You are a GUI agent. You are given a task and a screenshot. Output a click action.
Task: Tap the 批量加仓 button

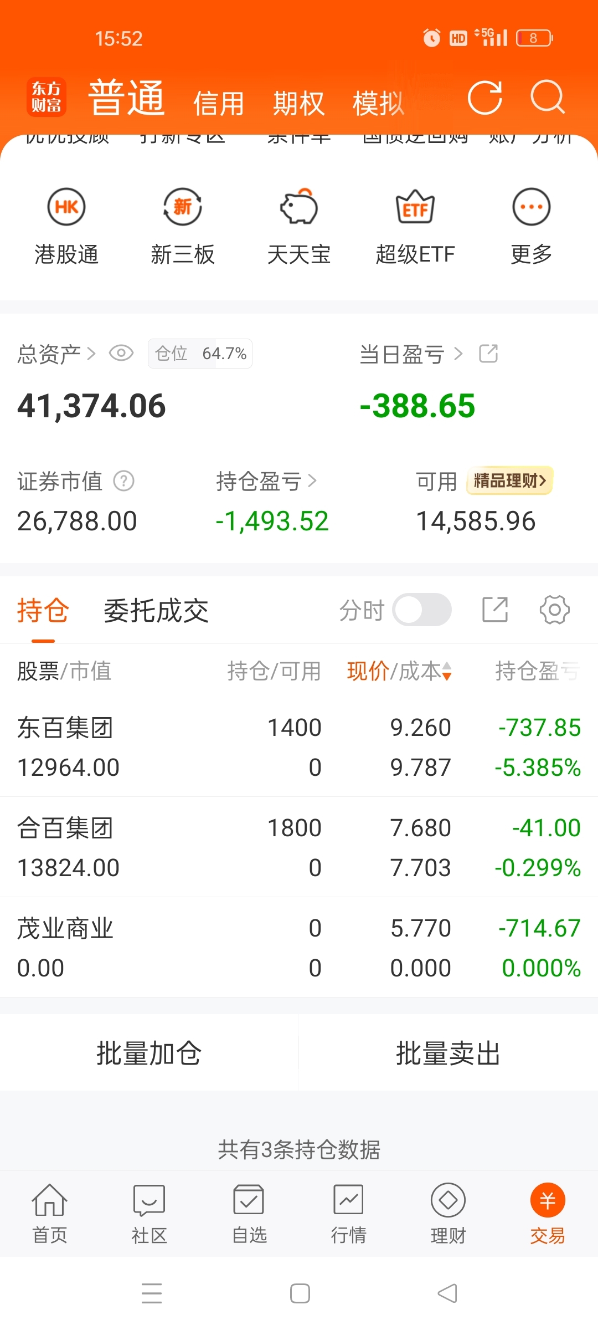pos(149,1053)
